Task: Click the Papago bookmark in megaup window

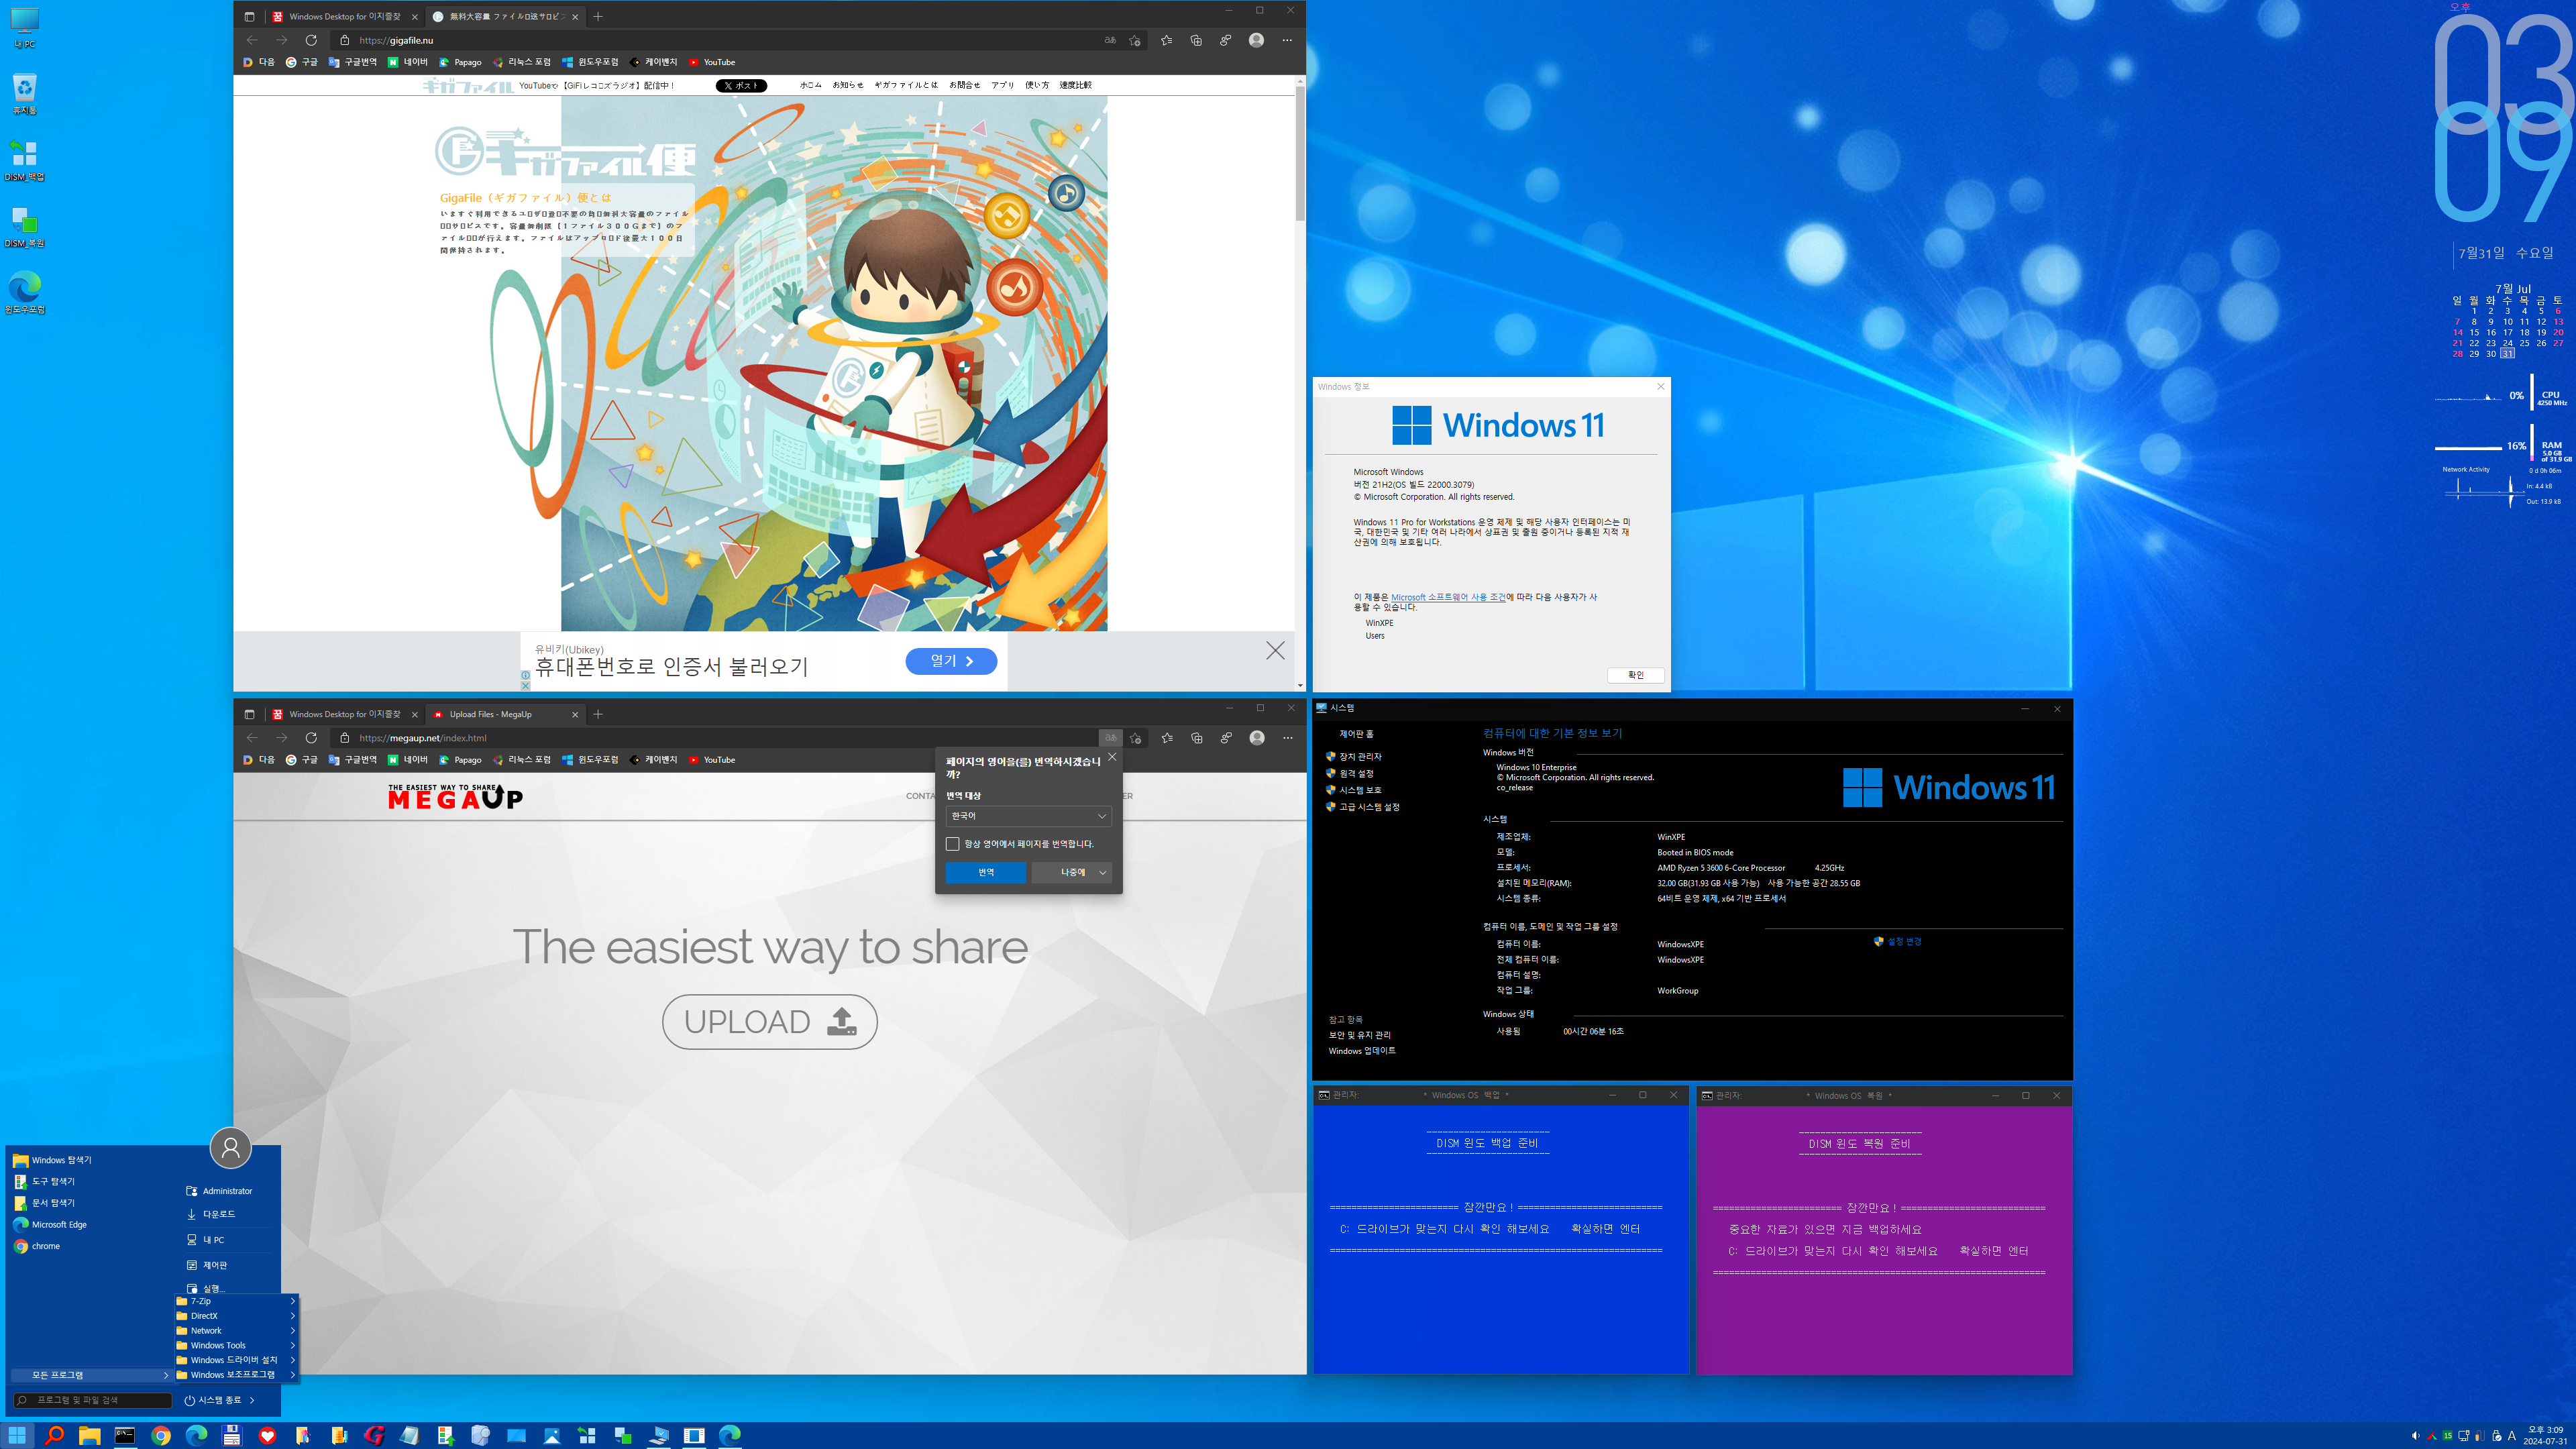Action: (460, 760)
